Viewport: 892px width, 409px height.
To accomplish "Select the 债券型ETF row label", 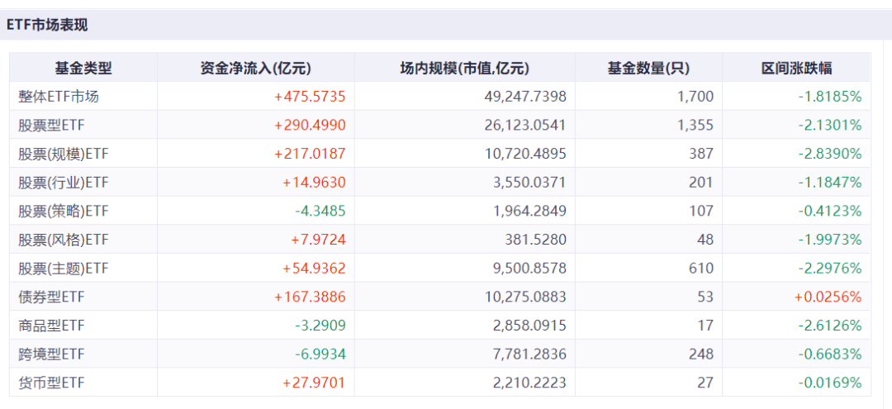I will pos(51,297).
